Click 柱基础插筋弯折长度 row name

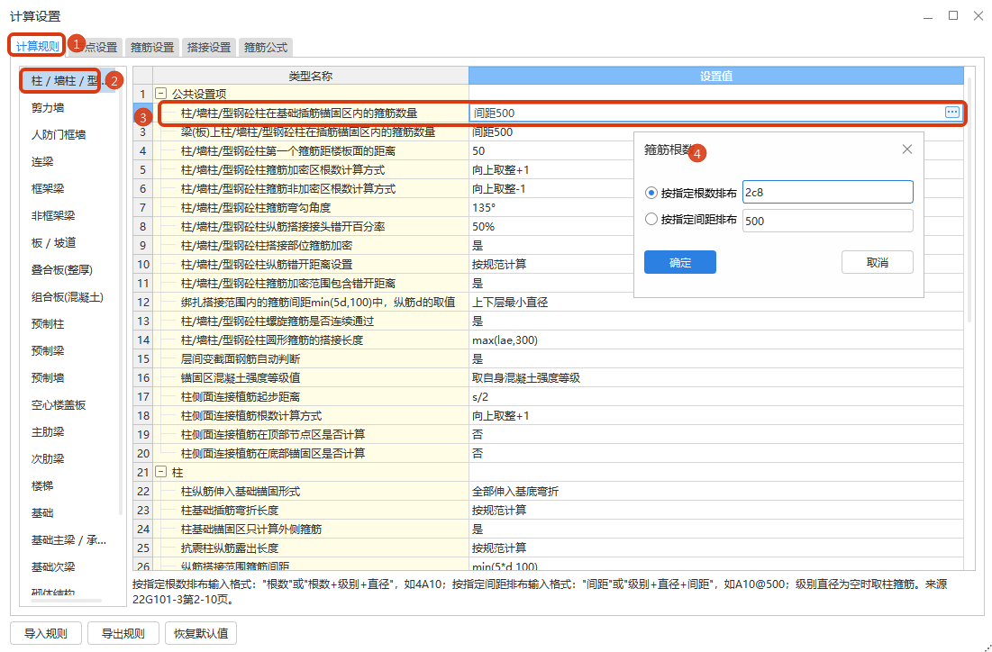(x=230, y=511)
